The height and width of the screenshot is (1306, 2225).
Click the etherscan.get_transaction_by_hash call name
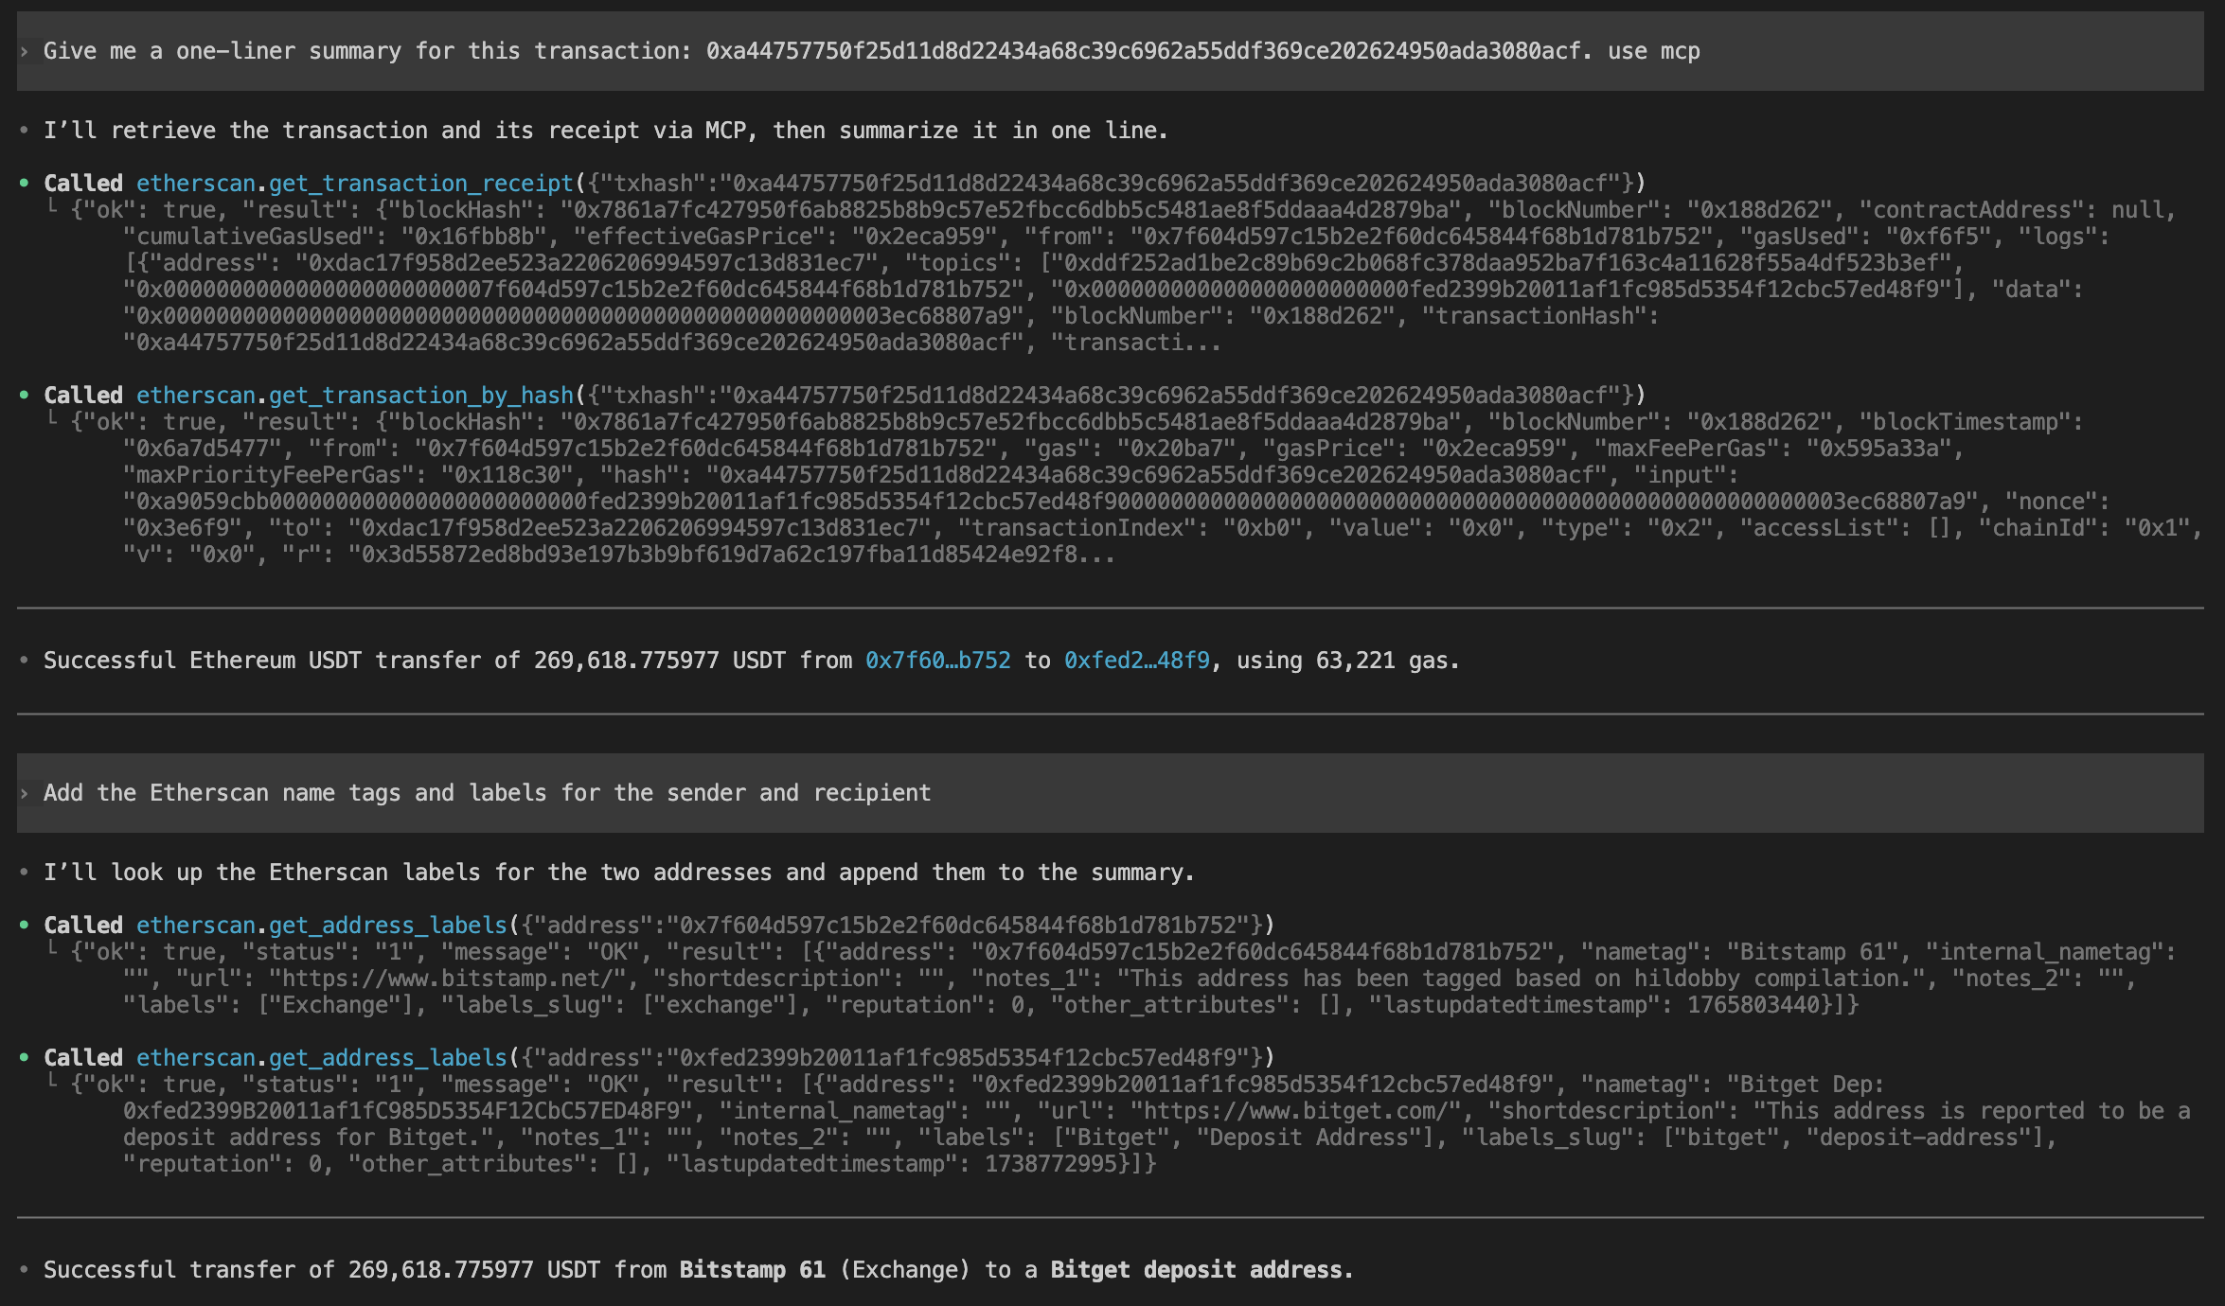[355, 396]
